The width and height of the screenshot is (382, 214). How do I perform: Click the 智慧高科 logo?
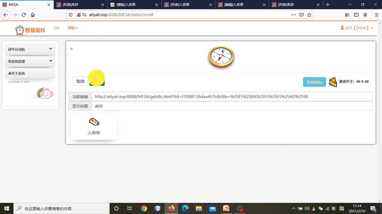(30, 30)
